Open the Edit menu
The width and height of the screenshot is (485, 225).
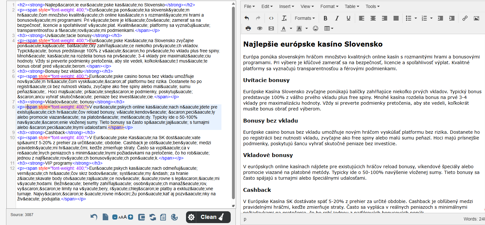tap(267, 6)
